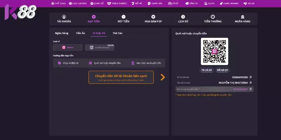Open the Slots category

(x=209, y=3)
